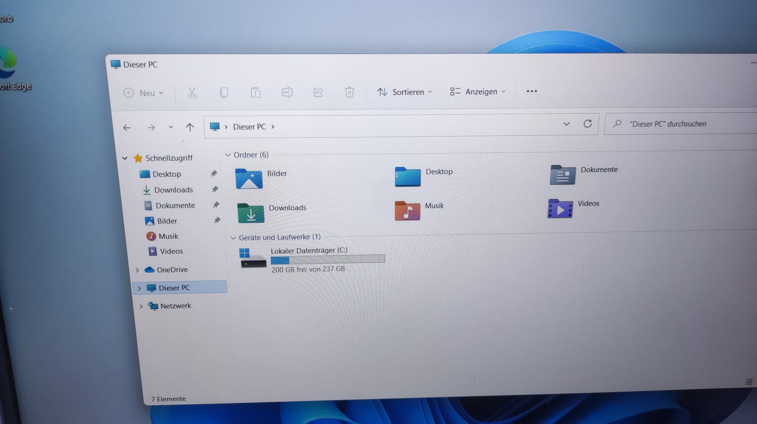Screen dimensions: 757x424
Task: Select the Bilder folder icon
Action: click(249, 179)
